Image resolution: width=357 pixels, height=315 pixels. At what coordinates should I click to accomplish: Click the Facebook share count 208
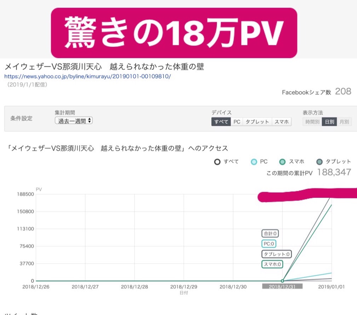(343, 91)
